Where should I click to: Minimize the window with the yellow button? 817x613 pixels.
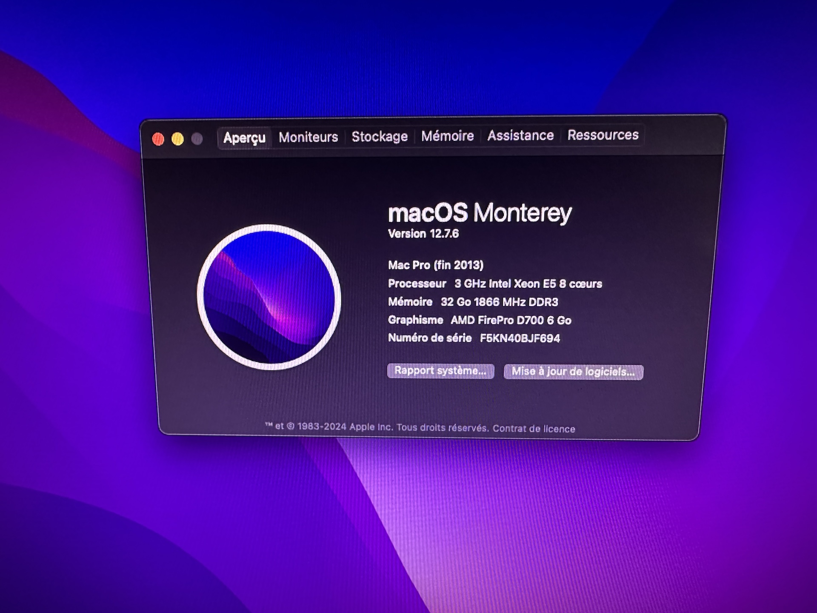pyautogui.click(x=177, y=139)
